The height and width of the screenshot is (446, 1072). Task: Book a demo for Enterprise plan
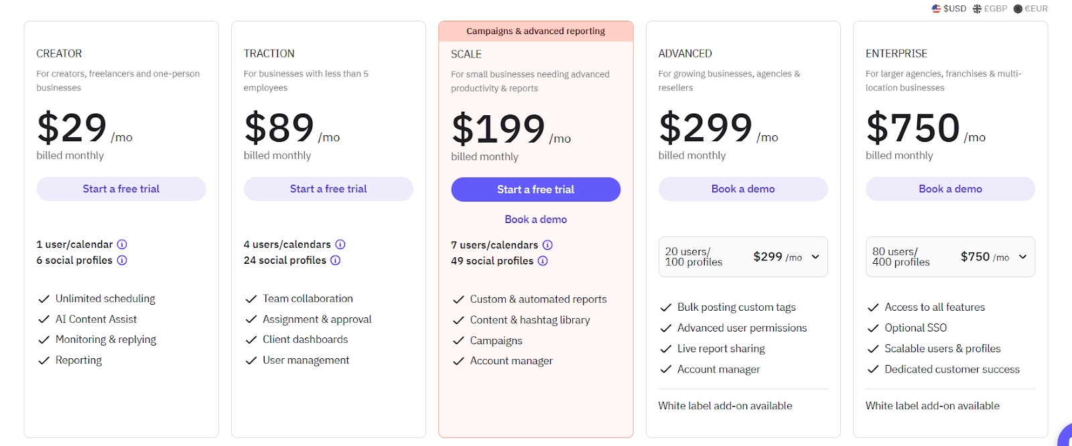click(x=950, y=189)
